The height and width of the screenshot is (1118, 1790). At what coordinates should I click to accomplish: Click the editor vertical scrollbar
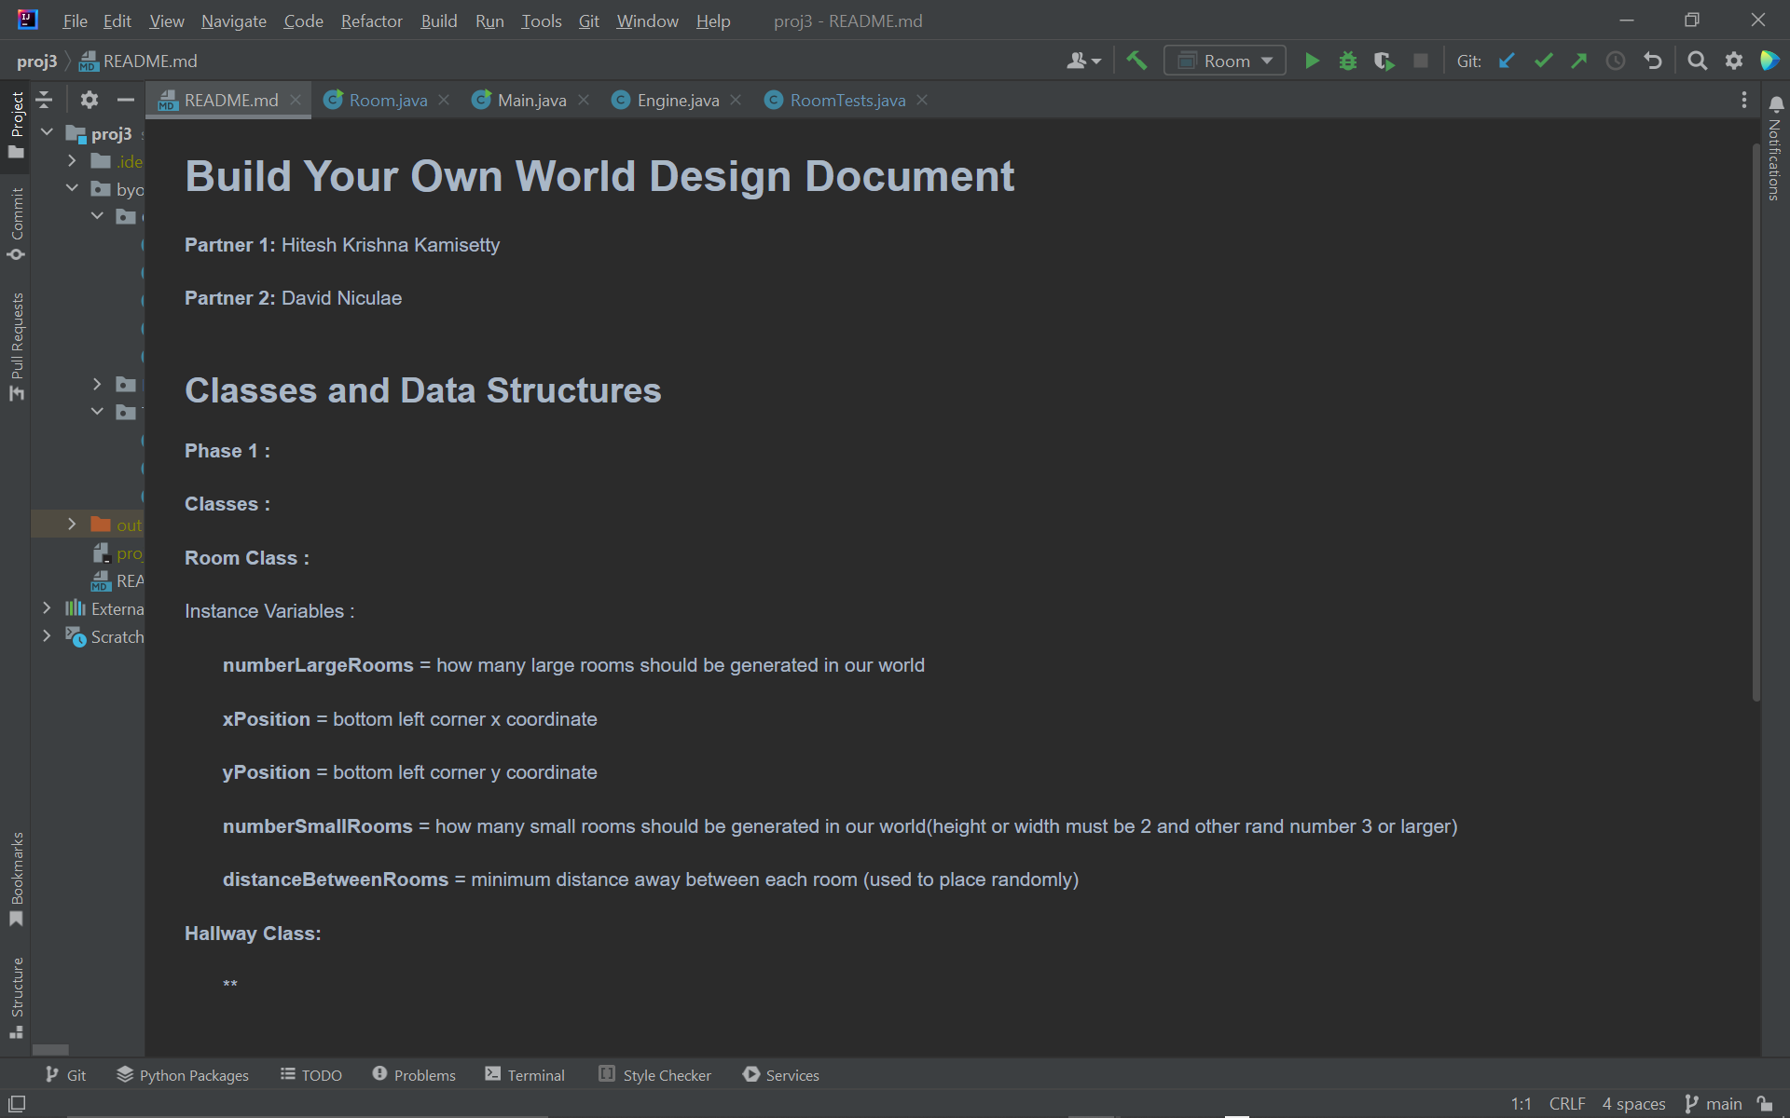[x=1756, y=419]
